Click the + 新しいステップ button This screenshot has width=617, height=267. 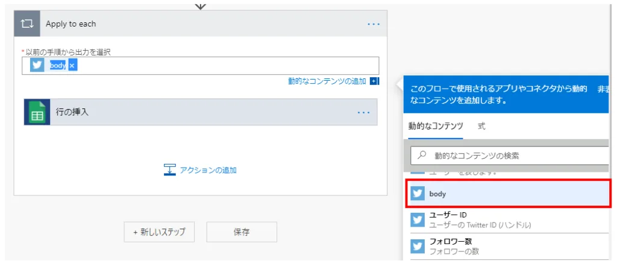tap(159, 232)
